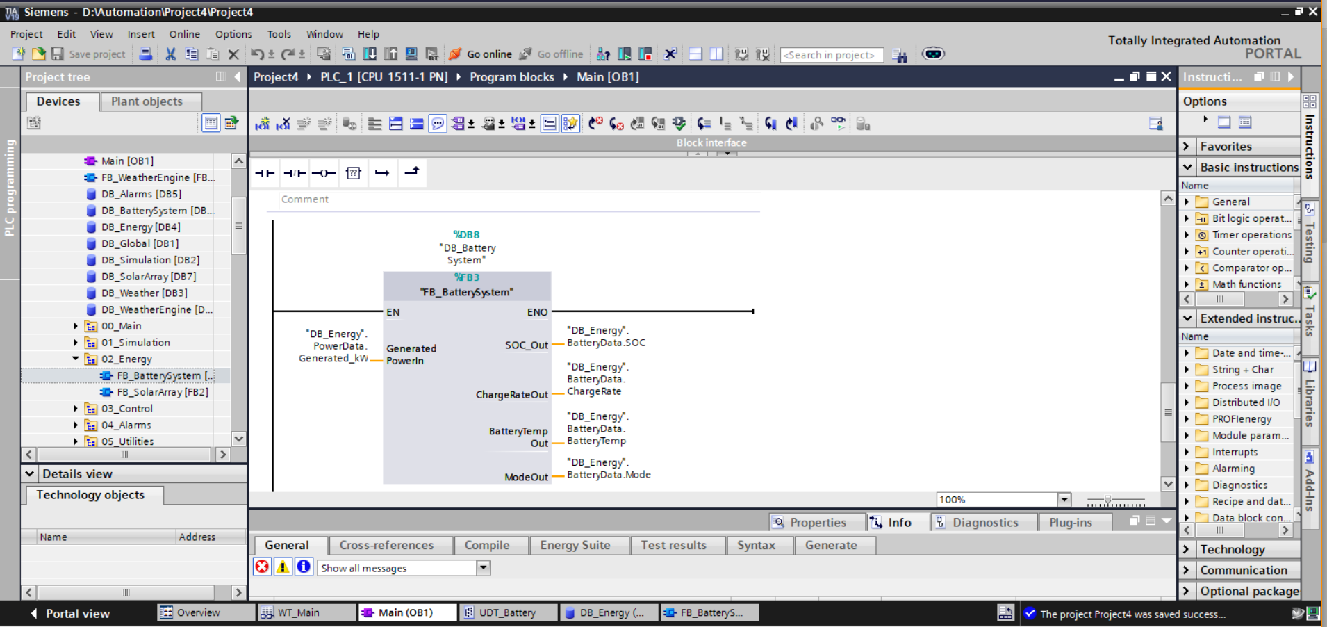Expand the 03_Control folder
The image size is (1327, 627).
pos(76,409)
